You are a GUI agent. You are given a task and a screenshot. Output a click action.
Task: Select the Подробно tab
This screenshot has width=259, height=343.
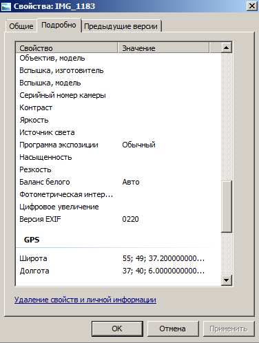point(59,25)
